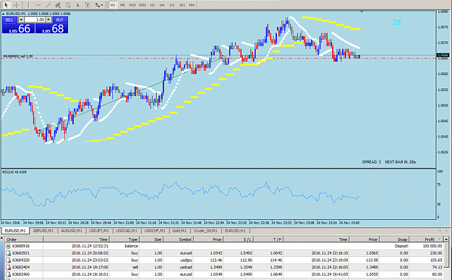
Task: Select the Text Label (T) tool
Action: (88, 5)
